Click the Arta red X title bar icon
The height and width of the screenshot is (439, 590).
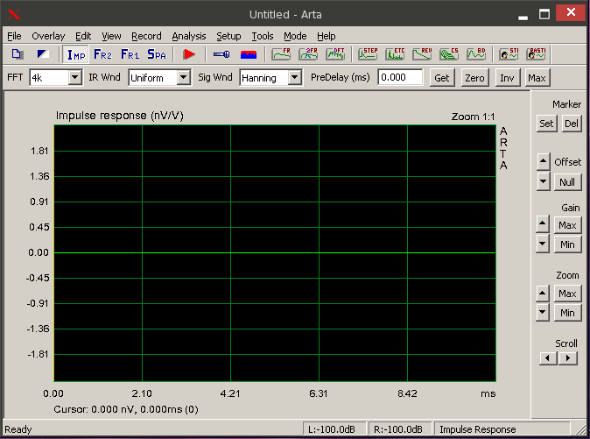(x=14, y=15)
